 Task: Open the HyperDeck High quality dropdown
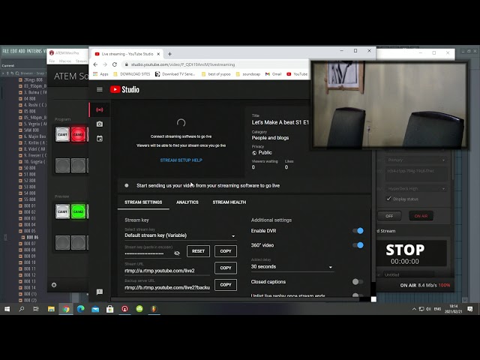pyautogui.click(x=416, y=188)
